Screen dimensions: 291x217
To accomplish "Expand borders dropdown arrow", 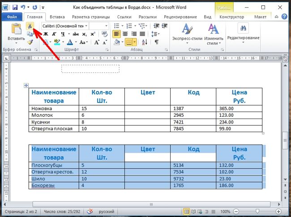I will point(135,42).
